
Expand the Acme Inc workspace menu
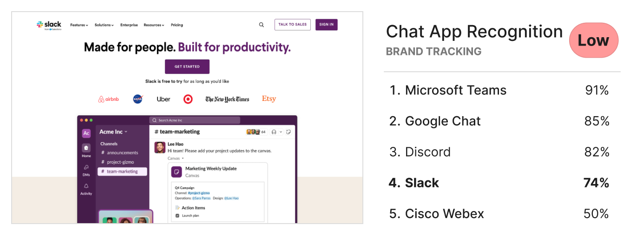click(x=113, y=132)
